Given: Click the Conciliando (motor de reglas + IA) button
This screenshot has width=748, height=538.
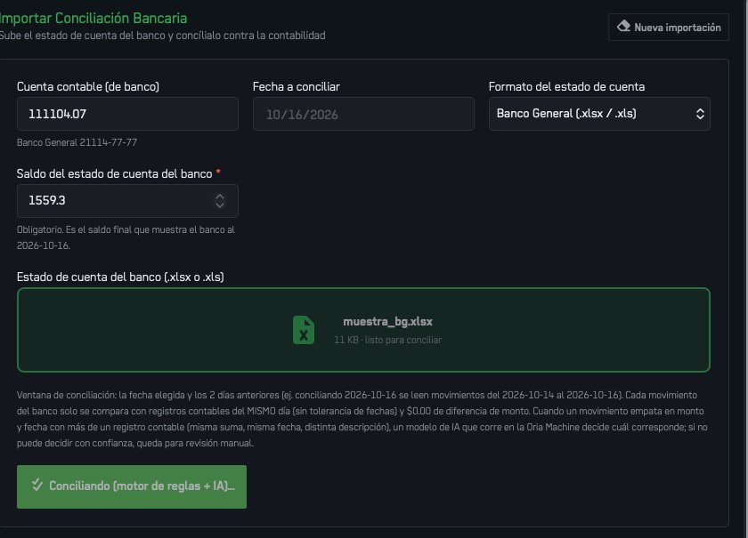Looking at the screenshot, I should click(x=132, y=486).
